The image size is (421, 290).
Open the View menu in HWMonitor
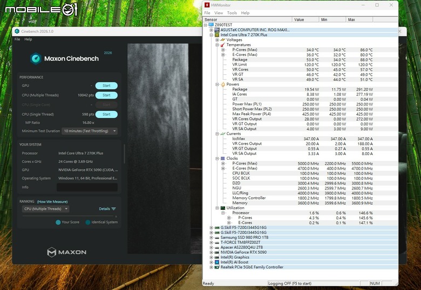pyautogui.click(x=218, y=13)
